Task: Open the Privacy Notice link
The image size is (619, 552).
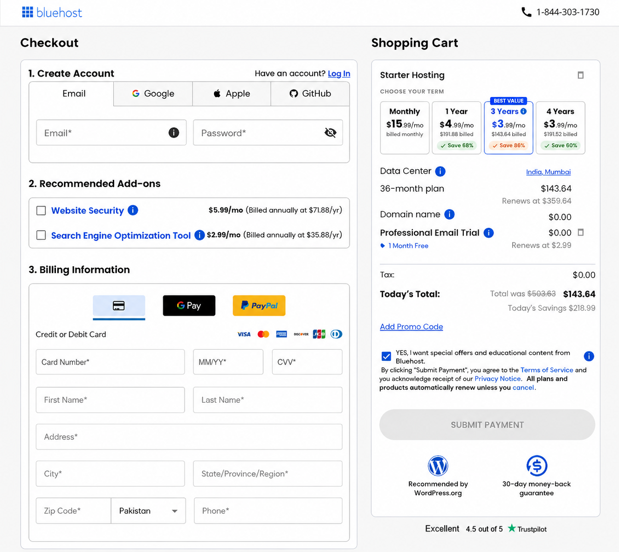Action: 497,379
